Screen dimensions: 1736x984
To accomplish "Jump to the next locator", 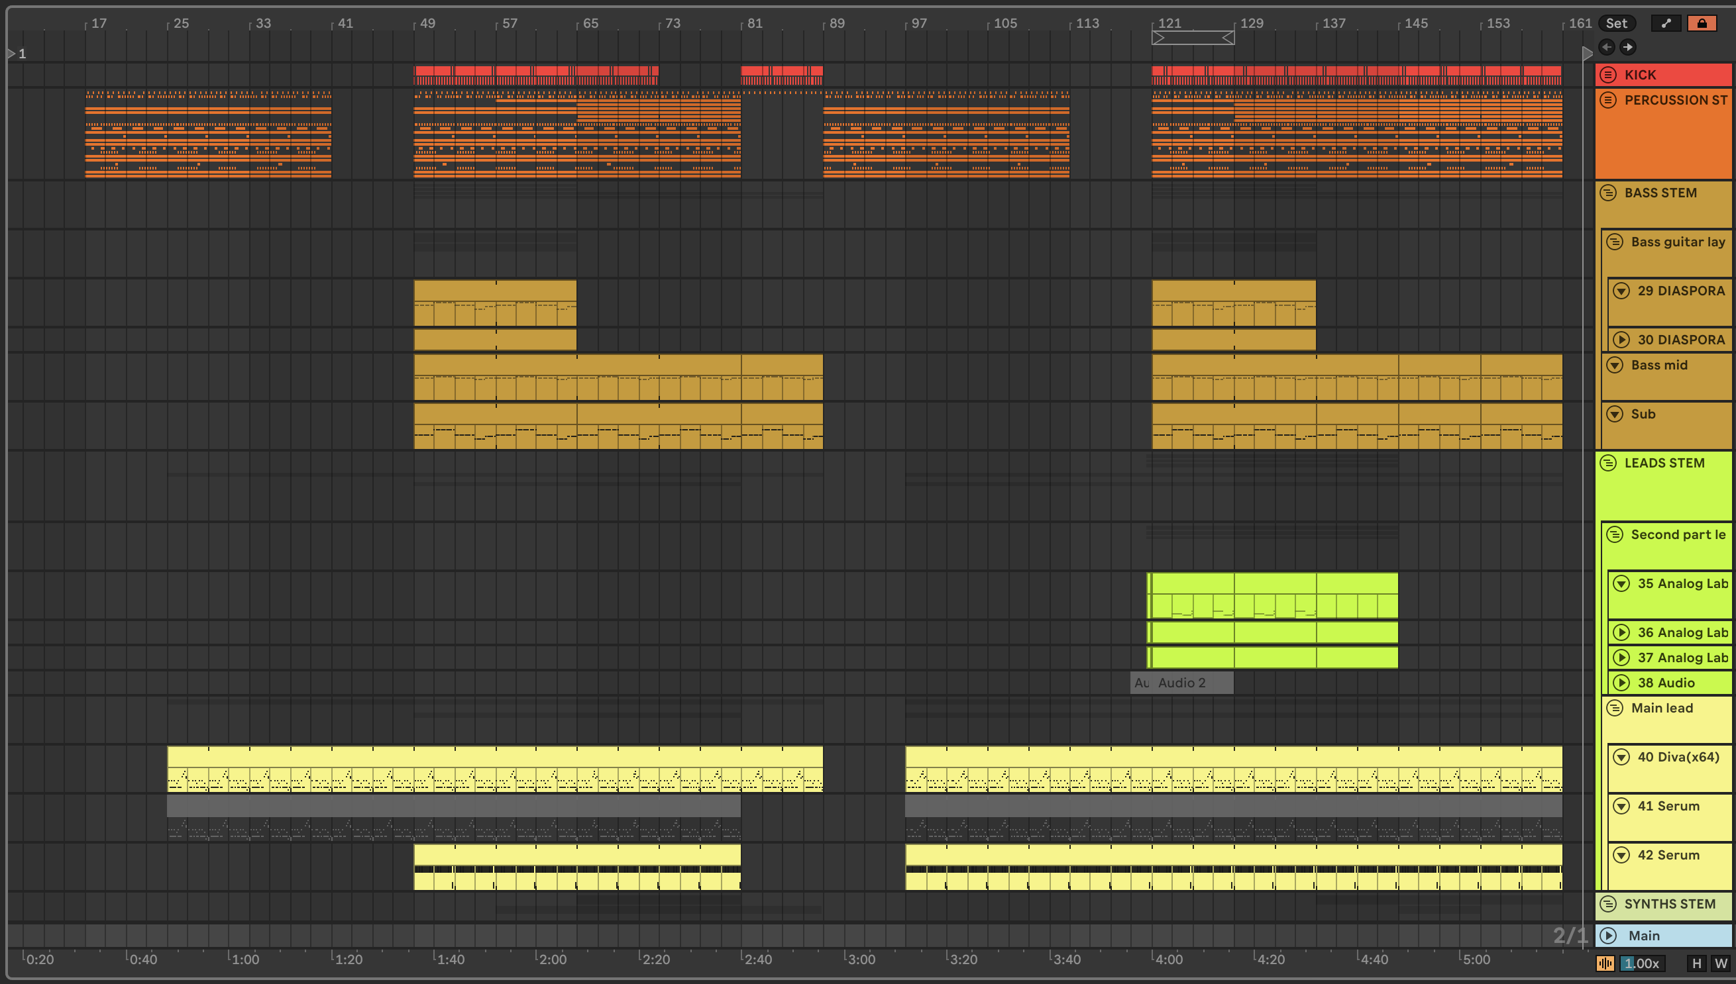I will tap(1628, 46).
